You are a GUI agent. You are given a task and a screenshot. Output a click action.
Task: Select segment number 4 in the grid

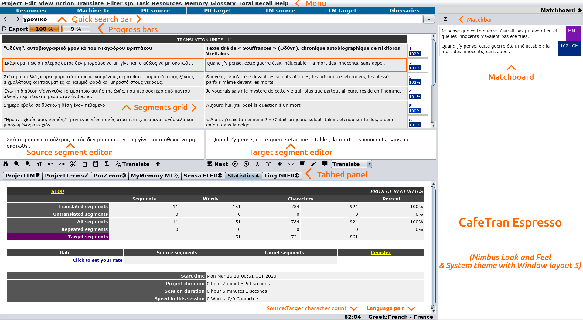[418, 94]
